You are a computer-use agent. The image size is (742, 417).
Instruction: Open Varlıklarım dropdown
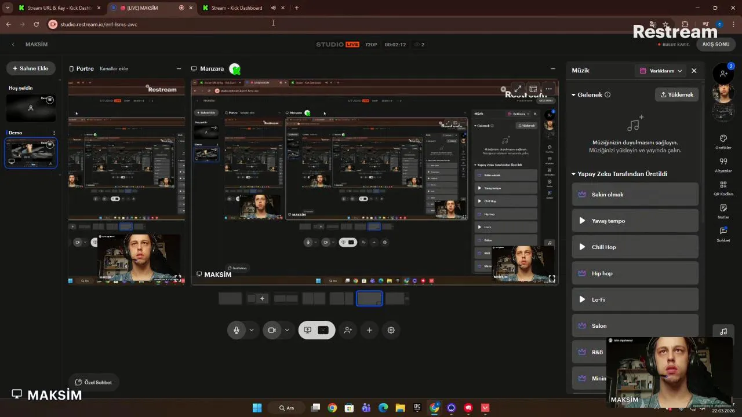pyautogui.click(x=660, y=71)
